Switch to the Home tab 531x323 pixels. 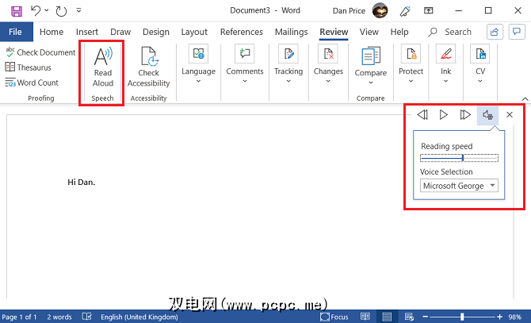(52, 32)
